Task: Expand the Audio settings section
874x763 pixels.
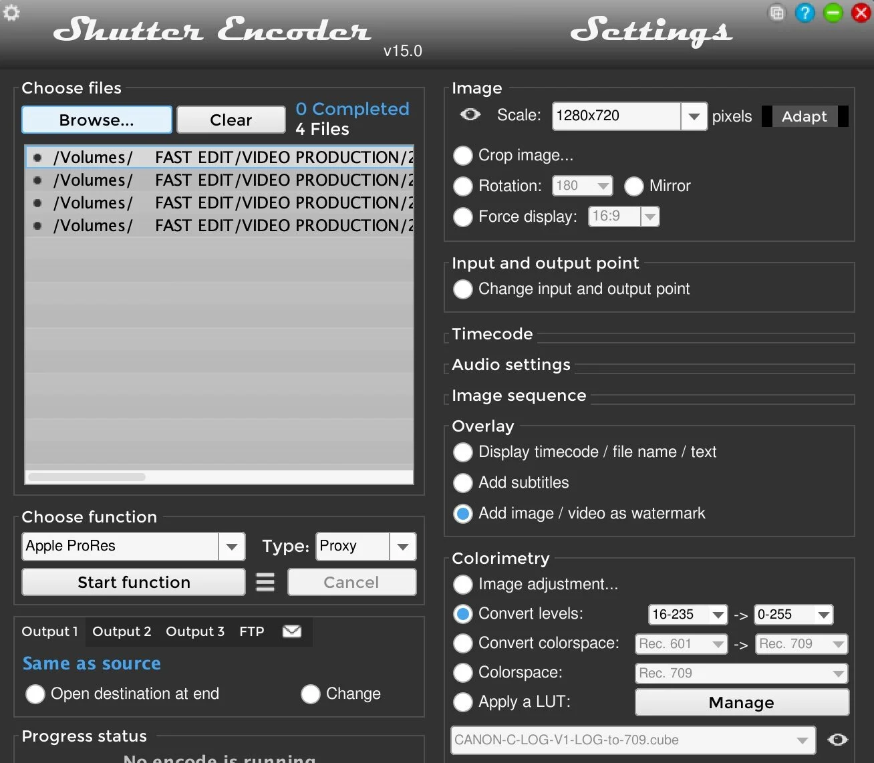Action: [x=511, y=365]
